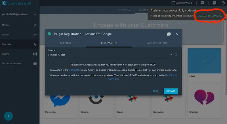Open Template Collections in the sidebar

(x=20, y=63)
